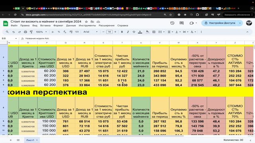Print the spreadsheet

point(25,32)
